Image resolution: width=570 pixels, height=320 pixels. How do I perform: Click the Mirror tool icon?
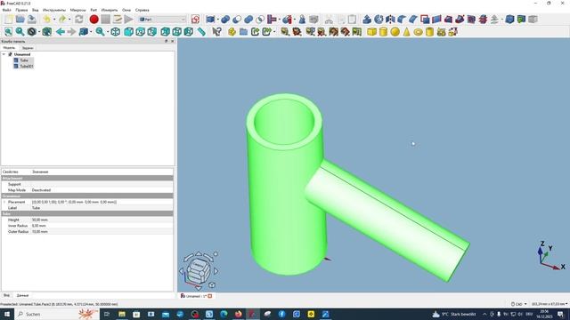coord(390,20)
